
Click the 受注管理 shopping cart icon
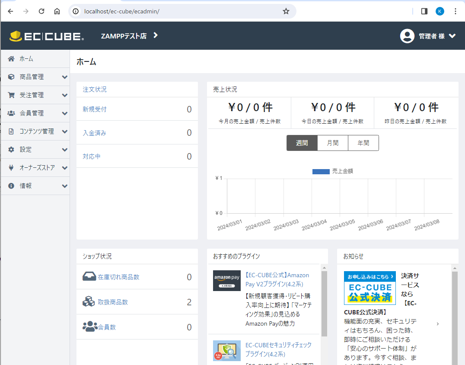click(x=11, y=95)
